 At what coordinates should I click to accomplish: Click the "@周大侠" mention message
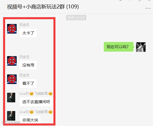tap(30, 120)
